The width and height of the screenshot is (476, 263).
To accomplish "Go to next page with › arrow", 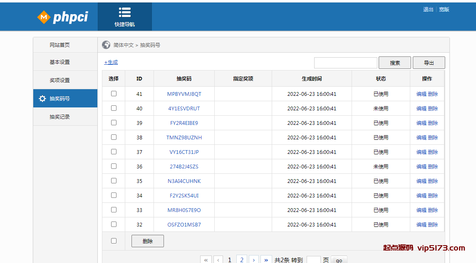I will (x=254, y=260).
